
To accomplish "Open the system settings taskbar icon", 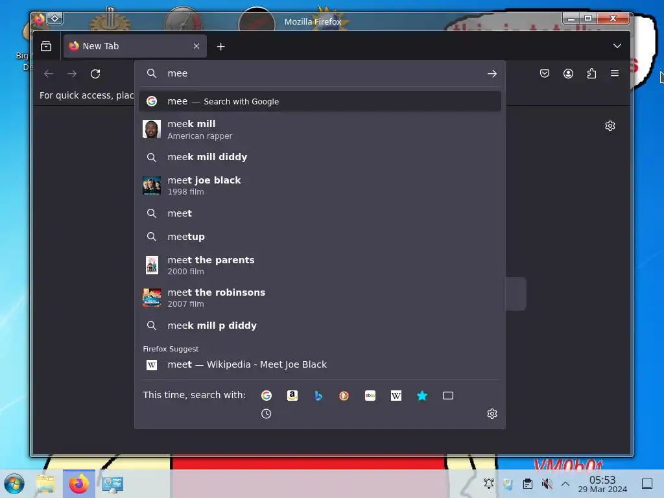I will click(x=113, y=484).
